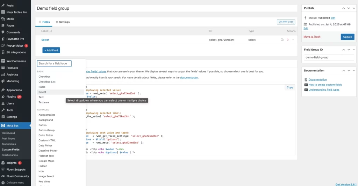Open Plugins menu
The image size is (358, 186).
(11, 96)
